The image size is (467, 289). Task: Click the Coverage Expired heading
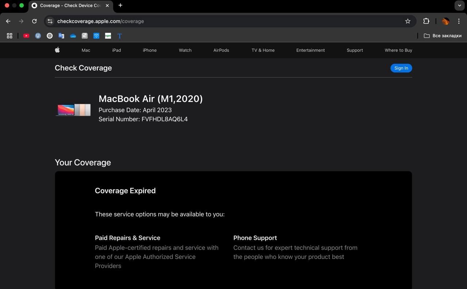click(x=125, y=191)
